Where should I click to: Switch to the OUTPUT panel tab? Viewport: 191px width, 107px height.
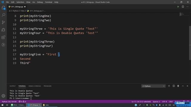coord(13,86)
